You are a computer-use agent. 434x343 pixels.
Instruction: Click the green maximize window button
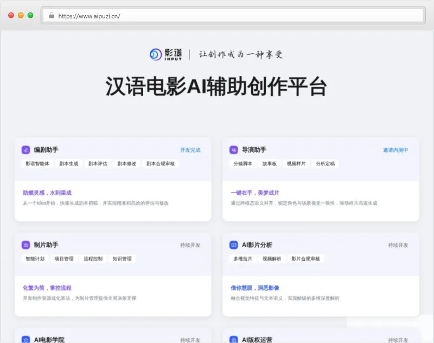coord(30,16)
